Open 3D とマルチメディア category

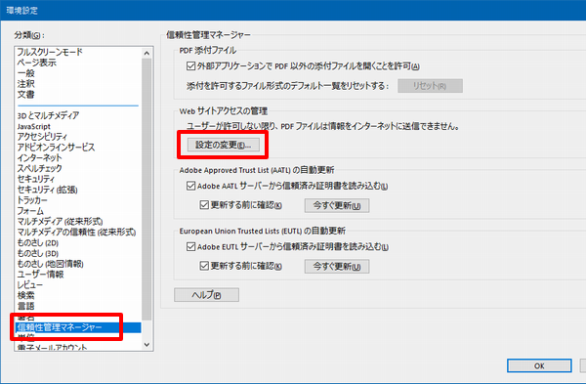48,115
